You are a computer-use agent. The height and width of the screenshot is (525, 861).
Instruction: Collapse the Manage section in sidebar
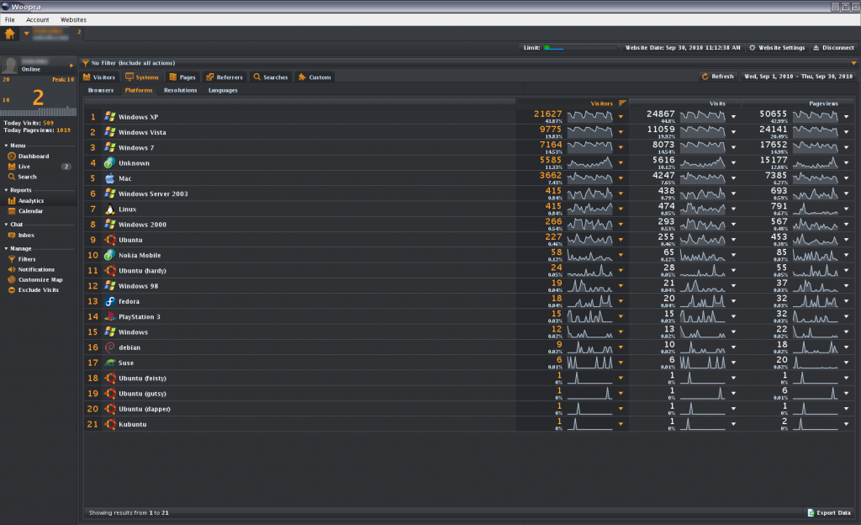pos(6,249)
